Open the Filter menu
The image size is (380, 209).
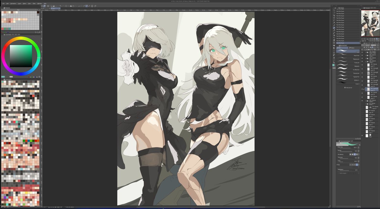[x=34, y=3]
